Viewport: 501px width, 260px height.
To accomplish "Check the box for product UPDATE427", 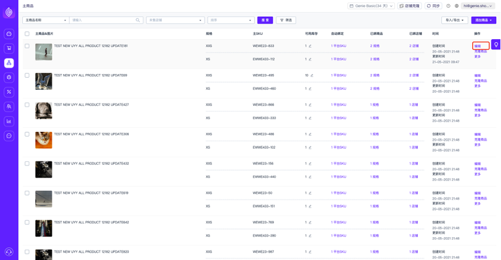I will (27, 105).
